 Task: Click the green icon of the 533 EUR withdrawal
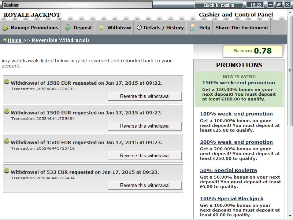click(x=7, y=170)
